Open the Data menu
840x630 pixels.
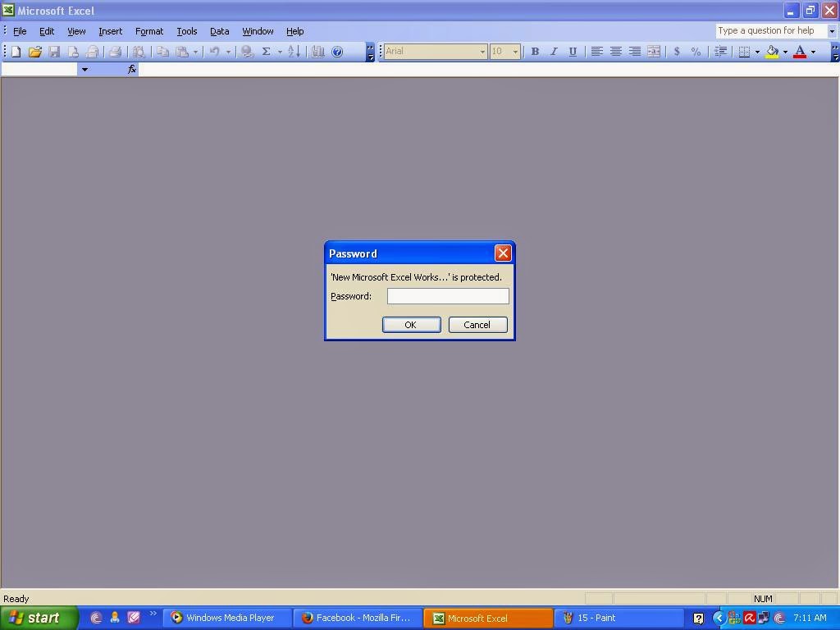(x=219, y=31)
